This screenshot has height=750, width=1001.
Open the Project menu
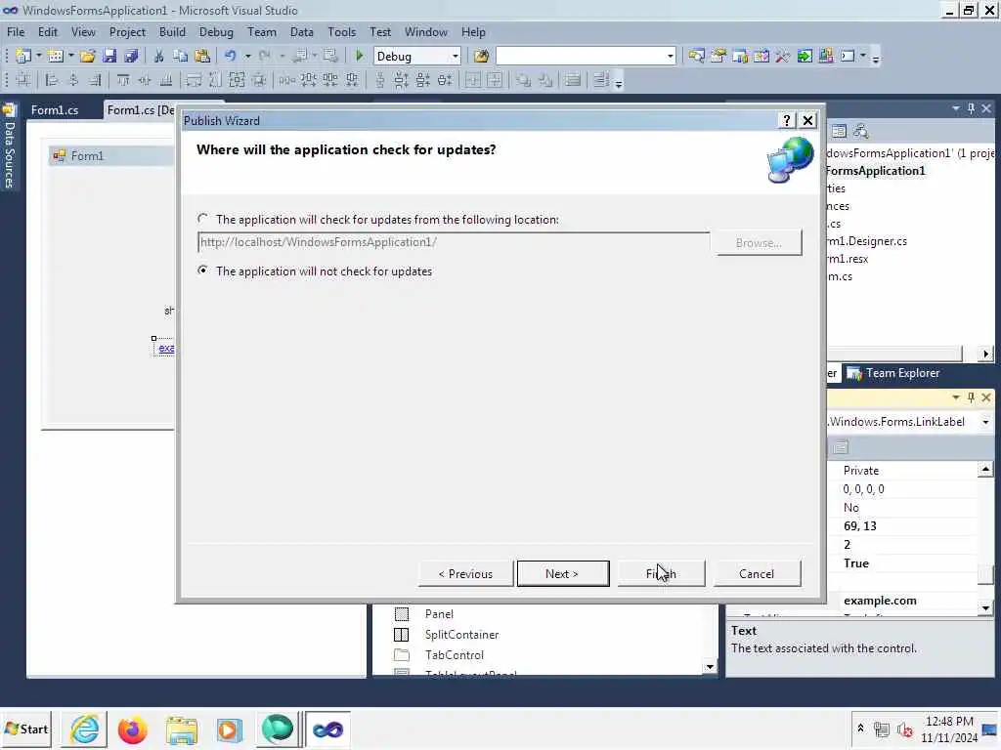click(x=127, y=32)
